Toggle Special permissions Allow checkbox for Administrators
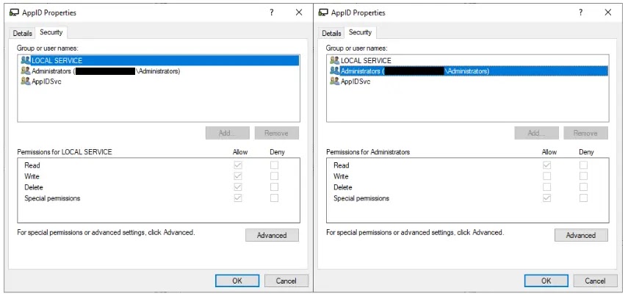Image resolution: width=628 pixels, height=296 pixels. tap(546, 198)
